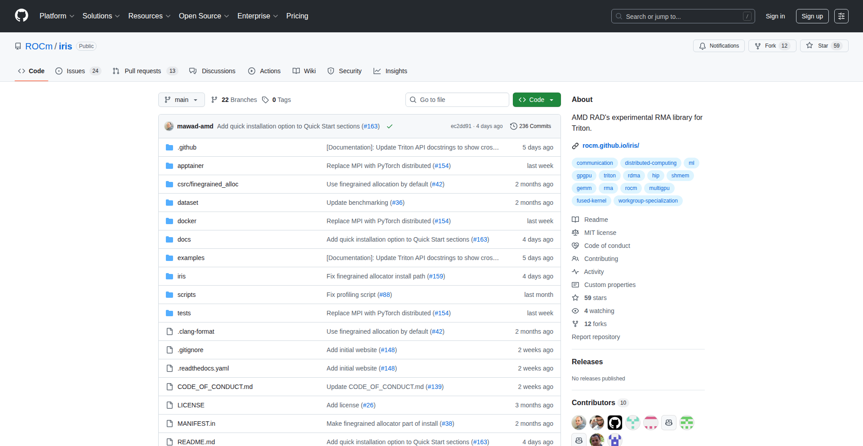Click the Sign in link

pos(775,16)
